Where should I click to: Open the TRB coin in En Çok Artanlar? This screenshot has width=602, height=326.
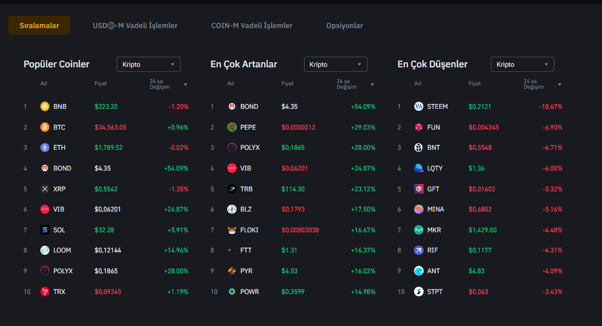point(246,189)
